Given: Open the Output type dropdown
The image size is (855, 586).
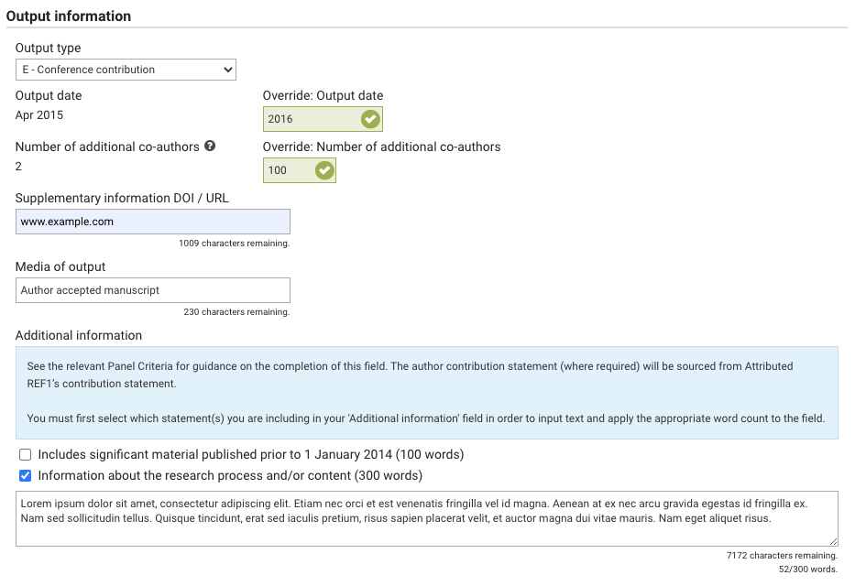Looking at the screenshot, I should [126, 70].
